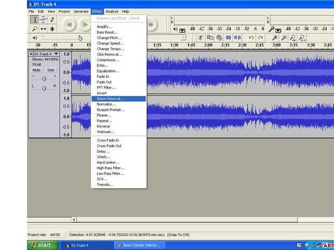Screen dimensions: 334x250
Task: Choose Fade In effect
Action: pos(119,76)
